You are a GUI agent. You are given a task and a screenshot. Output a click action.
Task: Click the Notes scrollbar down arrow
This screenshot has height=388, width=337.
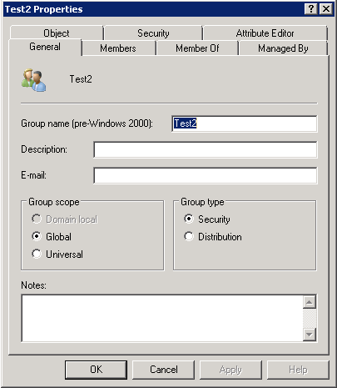pyautogui.click(x=310, y=335)
